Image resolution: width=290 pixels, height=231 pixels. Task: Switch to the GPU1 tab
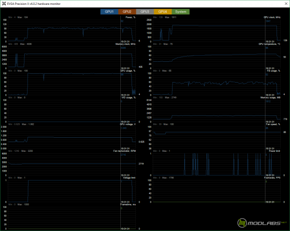click(109, 12)
